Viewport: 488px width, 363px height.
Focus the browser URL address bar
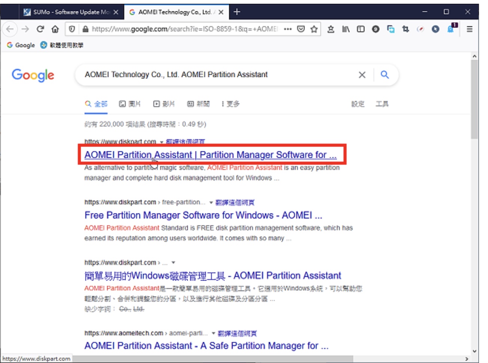[185, 29]
